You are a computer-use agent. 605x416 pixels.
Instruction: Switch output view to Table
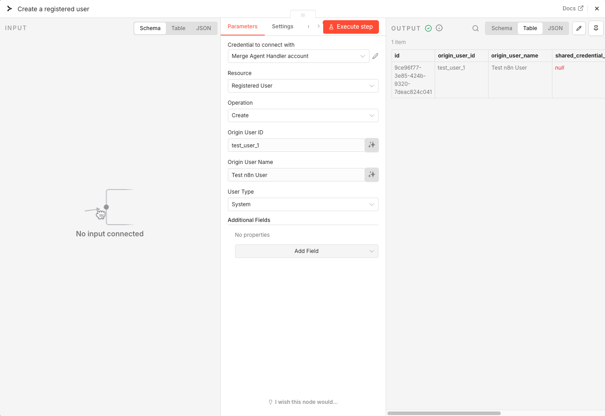(x=530, y=28)
